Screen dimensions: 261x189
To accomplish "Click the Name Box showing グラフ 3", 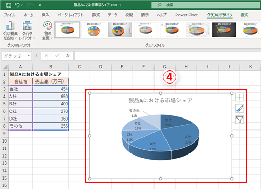I will pos(15,56).
